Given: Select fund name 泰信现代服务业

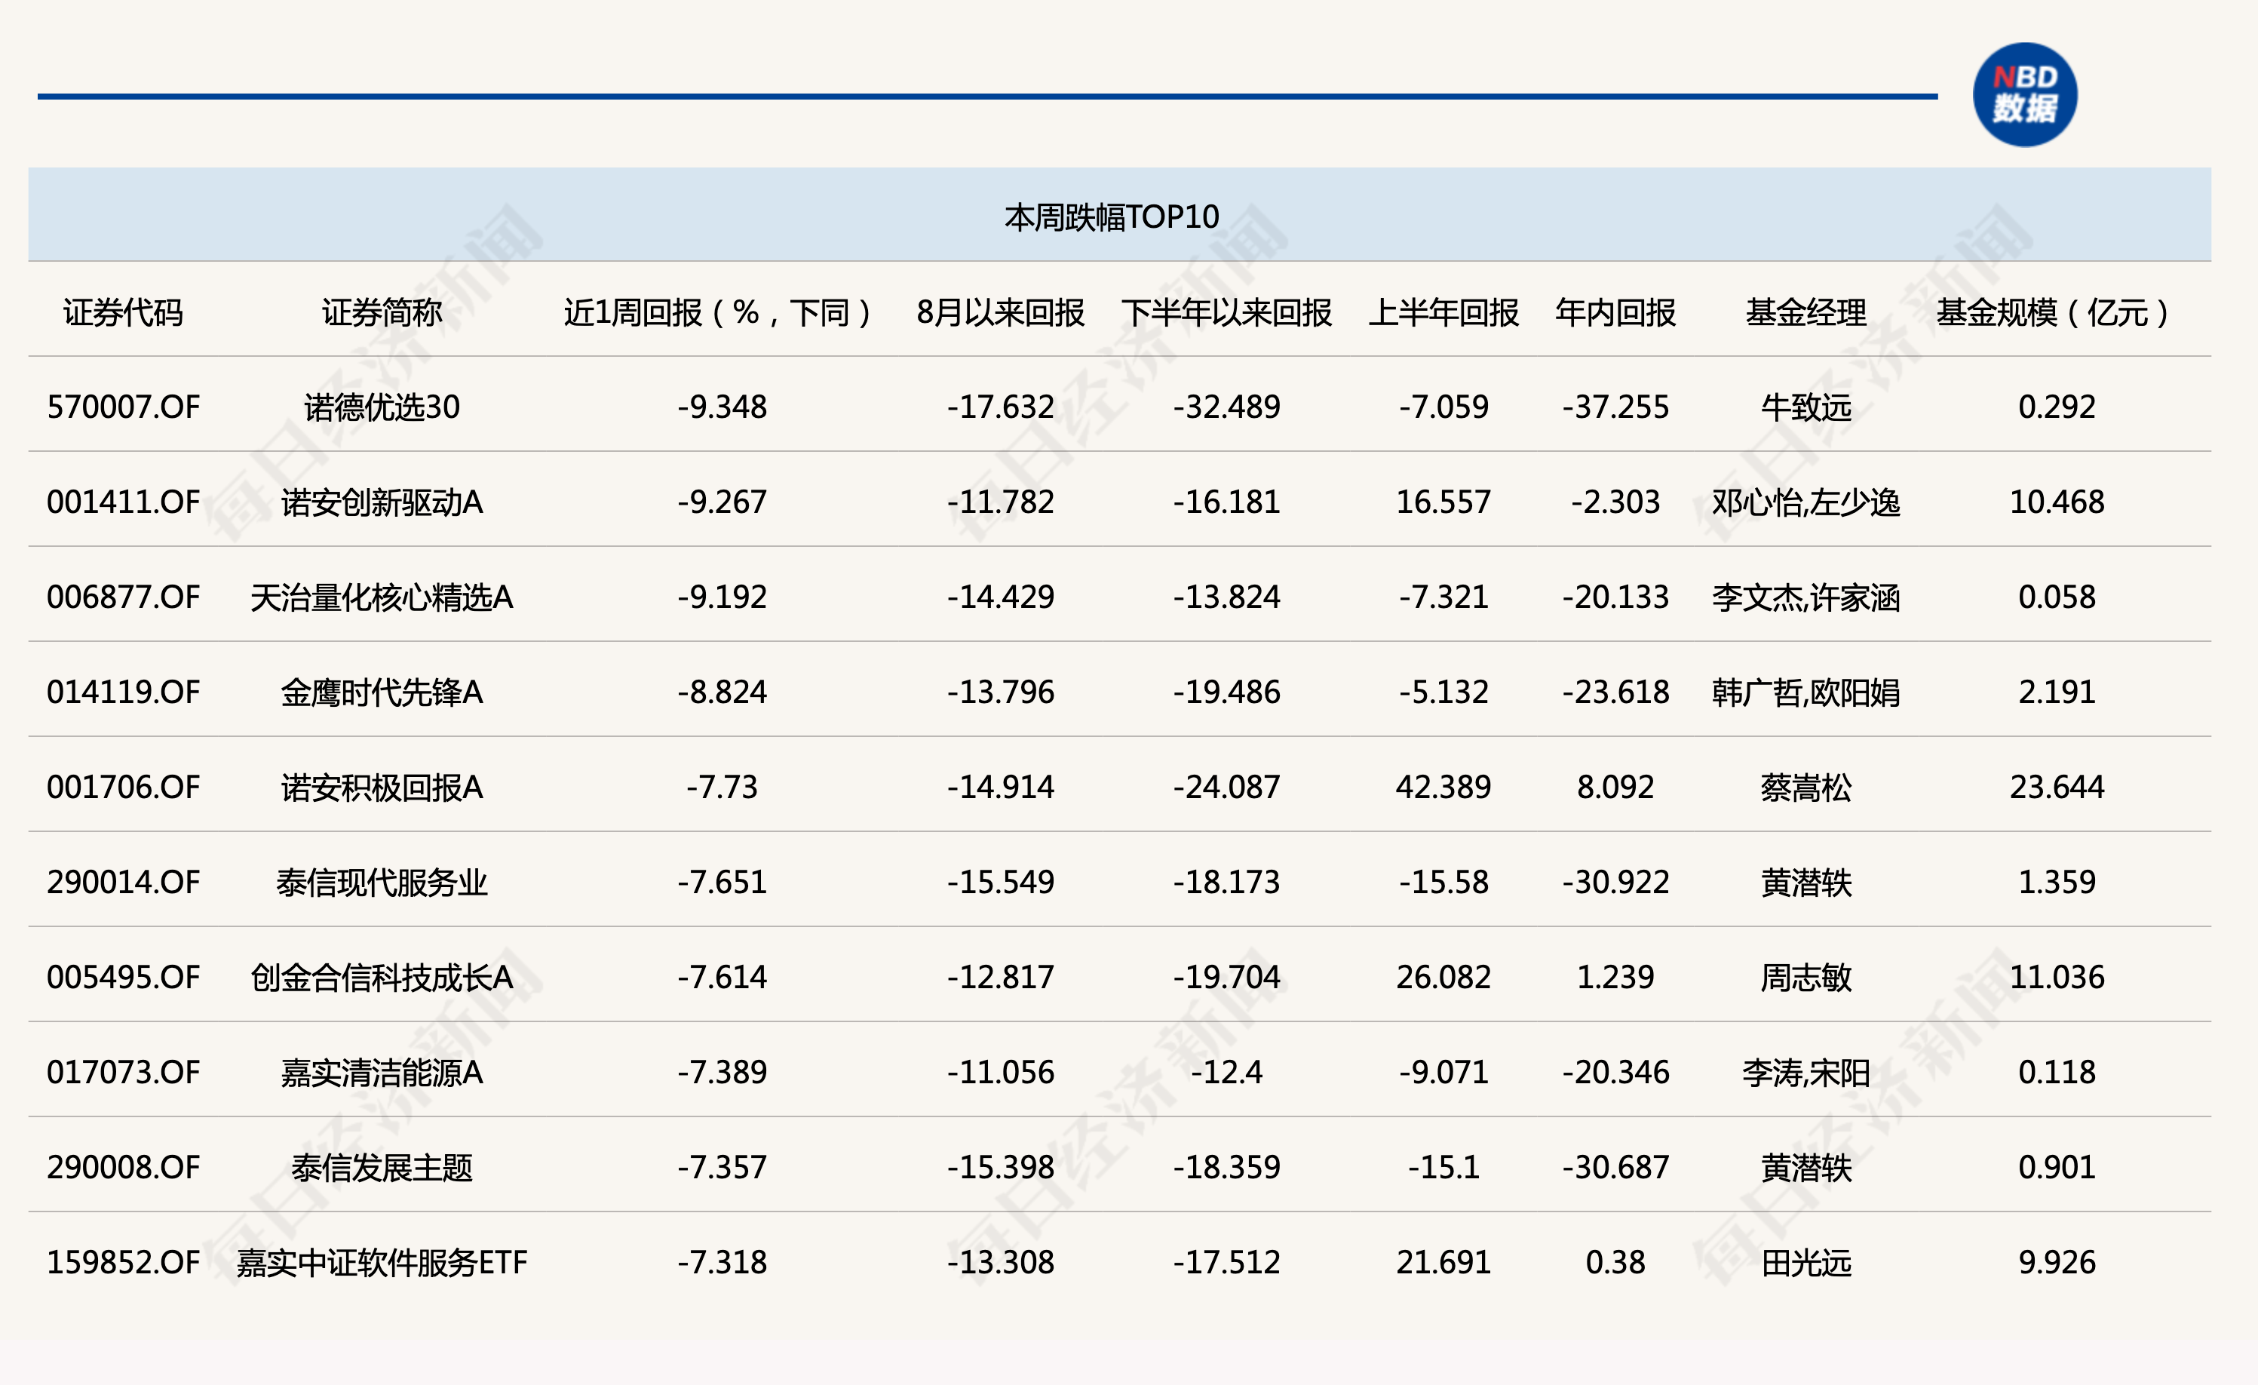Looking at the screenshot, I should pos(381,882).
